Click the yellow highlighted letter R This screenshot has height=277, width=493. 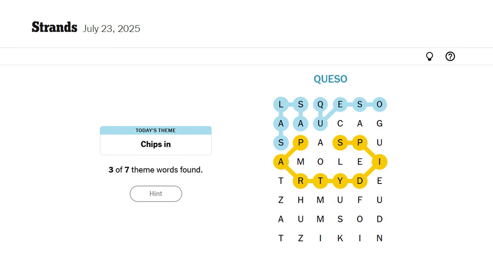point(300,181)
